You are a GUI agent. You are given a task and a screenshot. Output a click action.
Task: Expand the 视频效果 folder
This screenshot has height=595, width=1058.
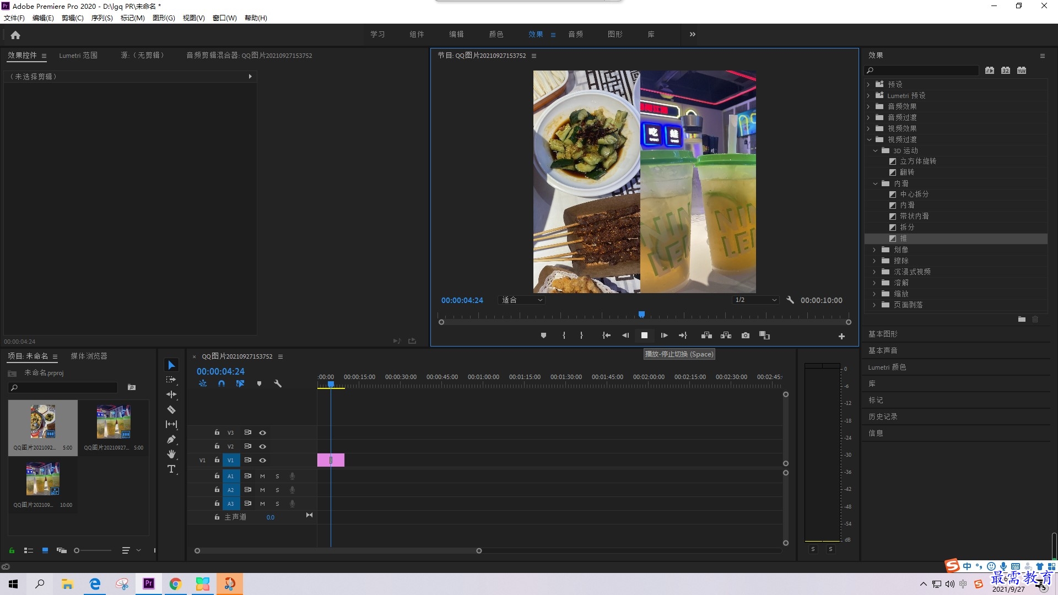(x=868, y=128)
